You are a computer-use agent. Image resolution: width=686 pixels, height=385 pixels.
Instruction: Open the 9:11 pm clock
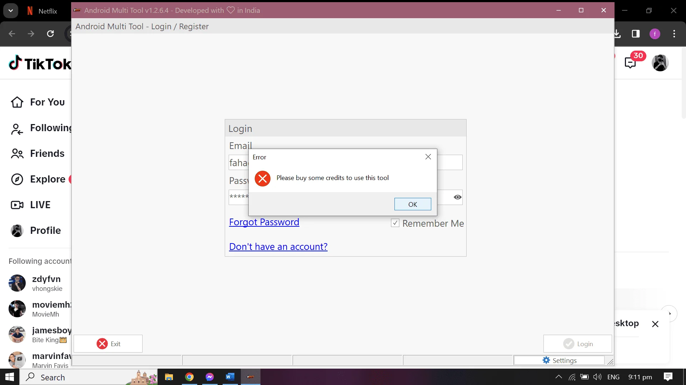tap(640, 377)
